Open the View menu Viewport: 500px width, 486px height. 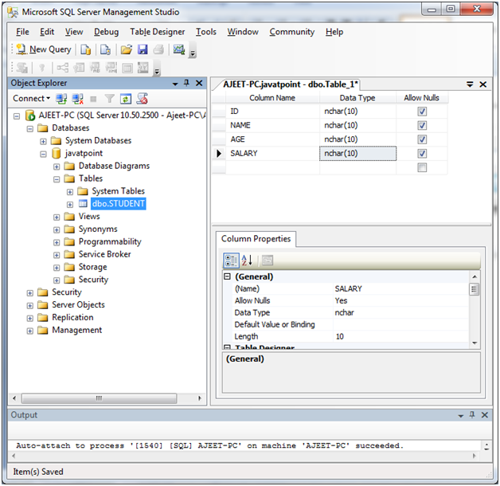click(x=74, y=32)
